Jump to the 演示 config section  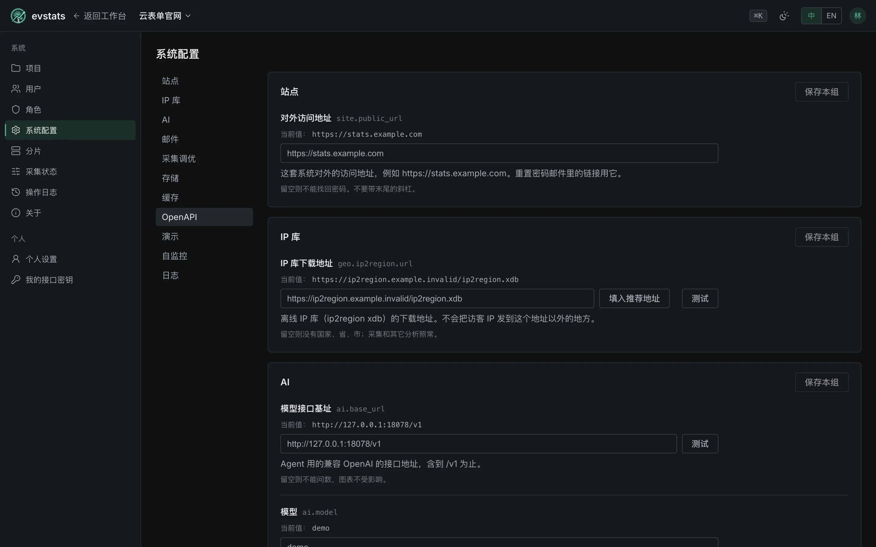(204, 237)
